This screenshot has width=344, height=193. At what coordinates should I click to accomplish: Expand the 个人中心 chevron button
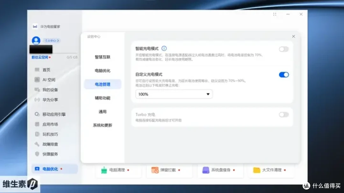[52, 41]
